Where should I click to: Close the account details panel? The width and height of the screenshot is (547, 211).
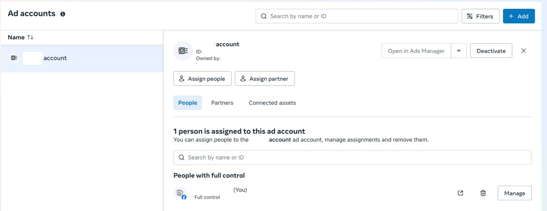click(x=523, y=51)
